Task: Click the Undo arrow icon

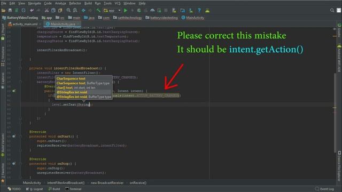Action: point(32,11)
